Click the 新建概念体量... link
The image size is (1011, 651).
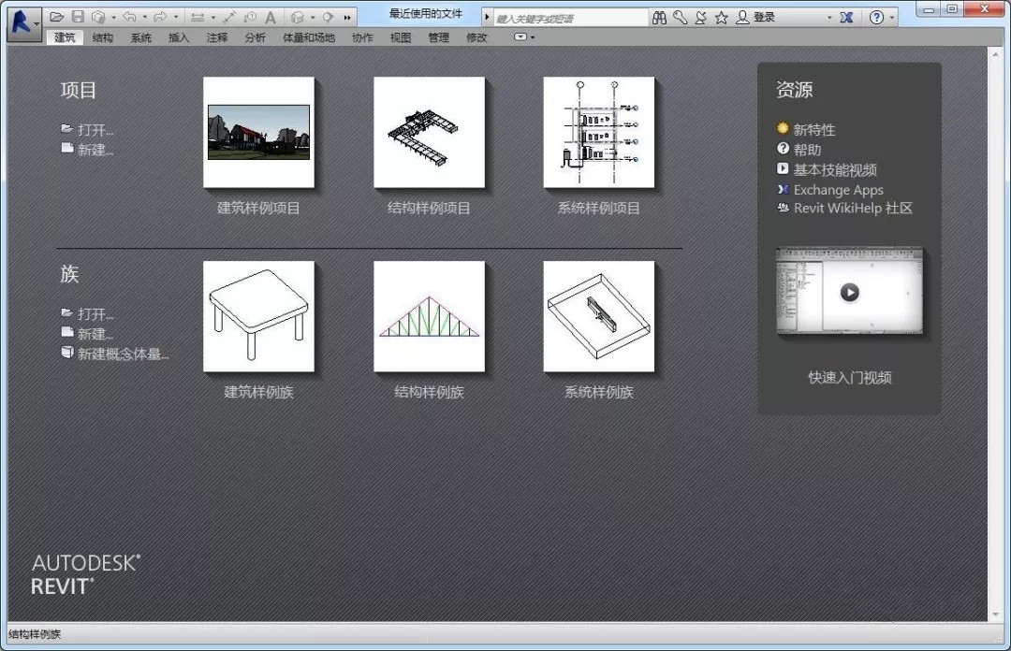tap(124, 354)
